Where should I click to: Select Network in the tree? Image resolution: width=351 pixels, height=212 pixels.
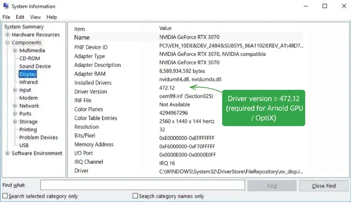[x=29, y=106]
